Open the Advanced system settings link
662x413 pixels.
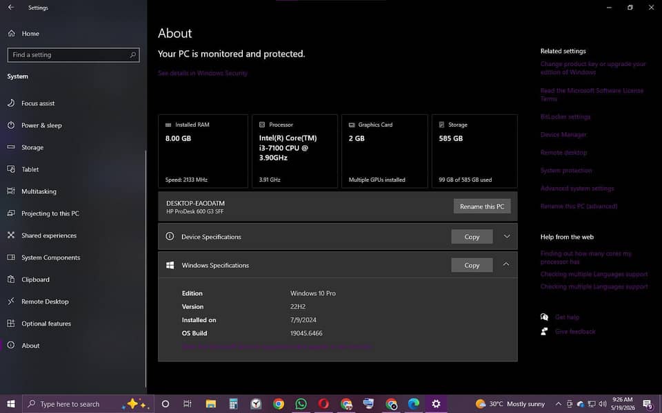point(577,189)
